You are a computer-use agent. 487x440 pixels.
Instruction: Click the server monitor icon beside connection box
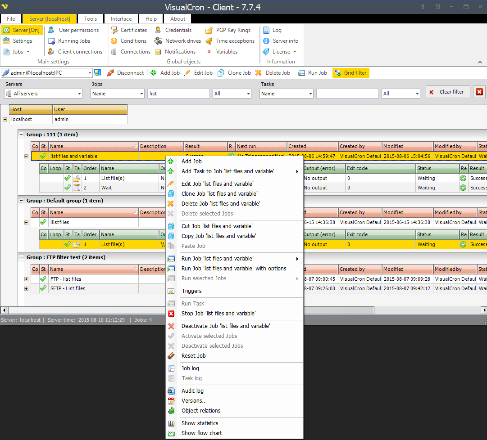(x=97, y=73)
